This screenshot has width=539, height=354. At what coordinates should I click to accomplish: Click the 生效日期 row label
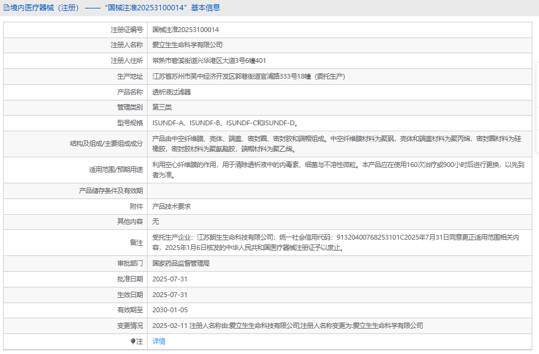129,295
